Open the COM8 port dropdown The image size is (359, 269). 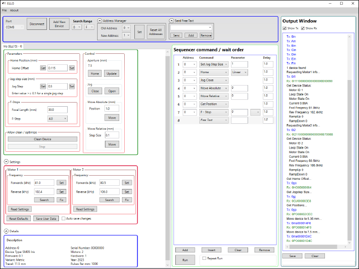point(14,27)
